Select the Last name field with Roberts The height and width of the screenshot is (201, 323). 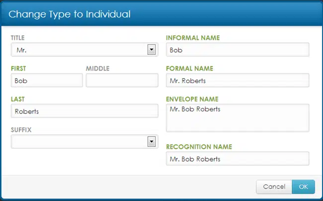click(x=84, y=111)
